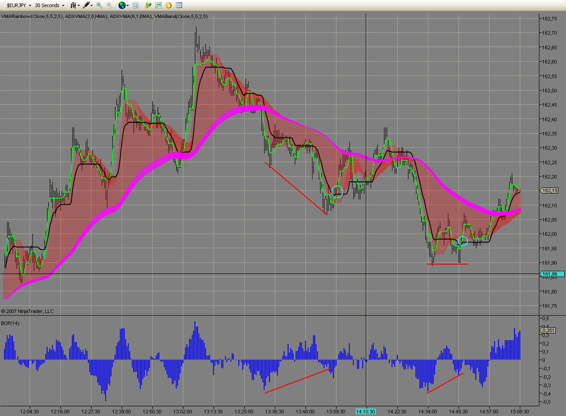Open the indicators chart icon
566x416 pixels.
click(x=158, y=6)
